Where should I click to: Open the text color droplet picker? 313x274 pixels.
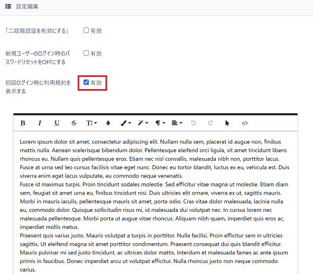pyautogui.click(x=108, y=123)
